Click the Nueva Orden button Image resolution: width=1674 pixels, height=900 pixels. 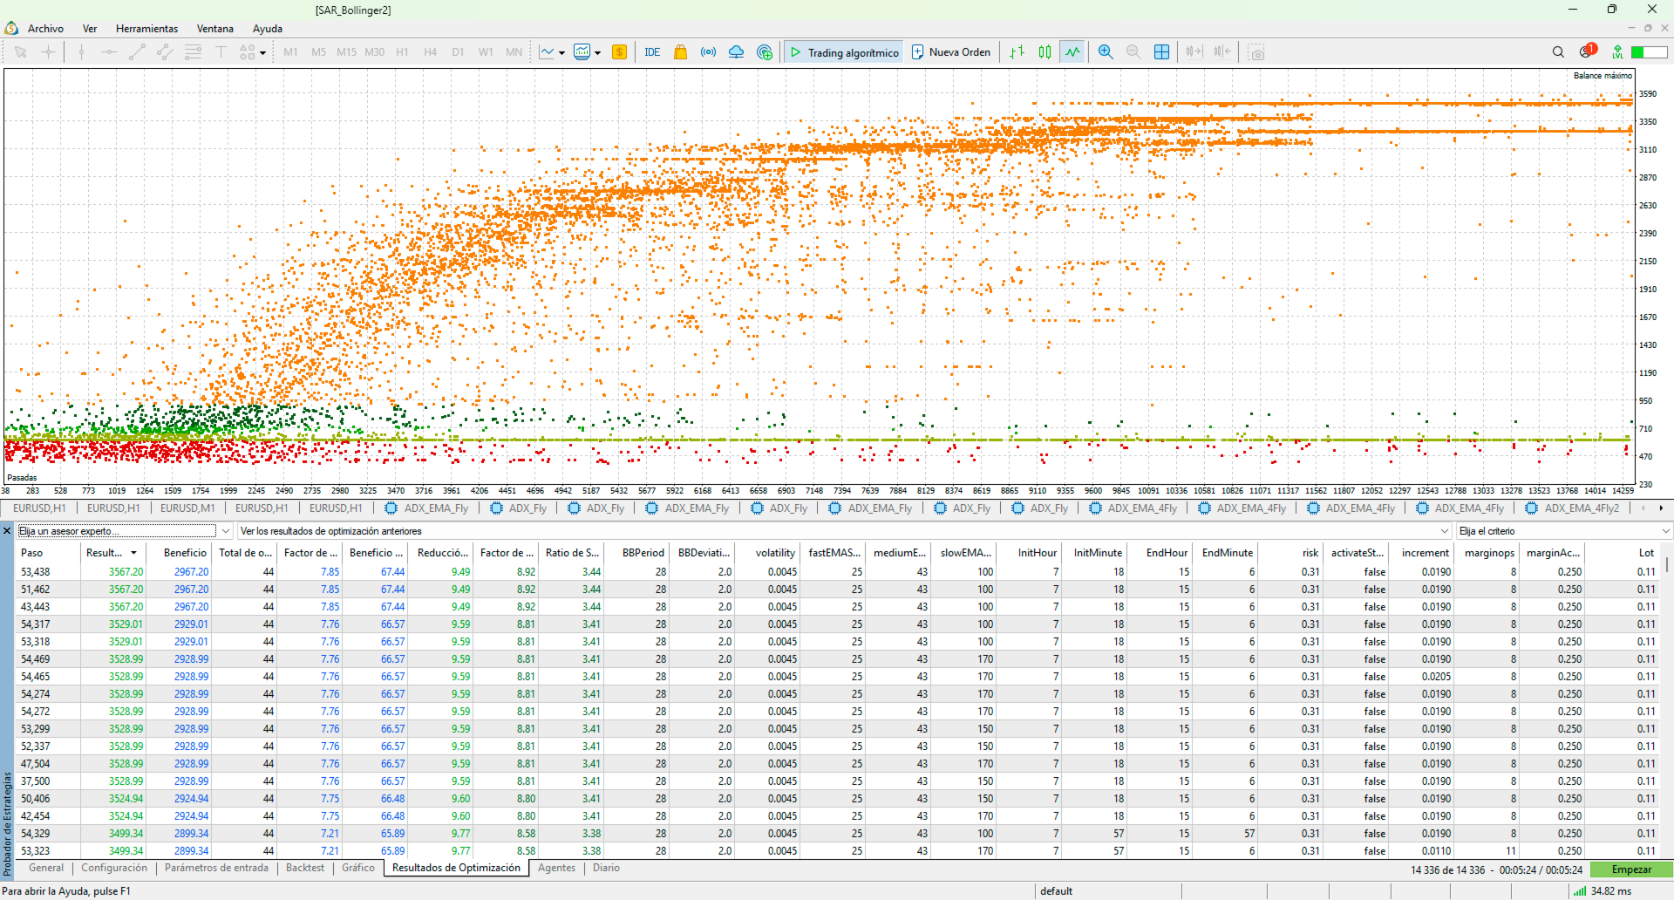pyautogui.click(x=951, y=52)
